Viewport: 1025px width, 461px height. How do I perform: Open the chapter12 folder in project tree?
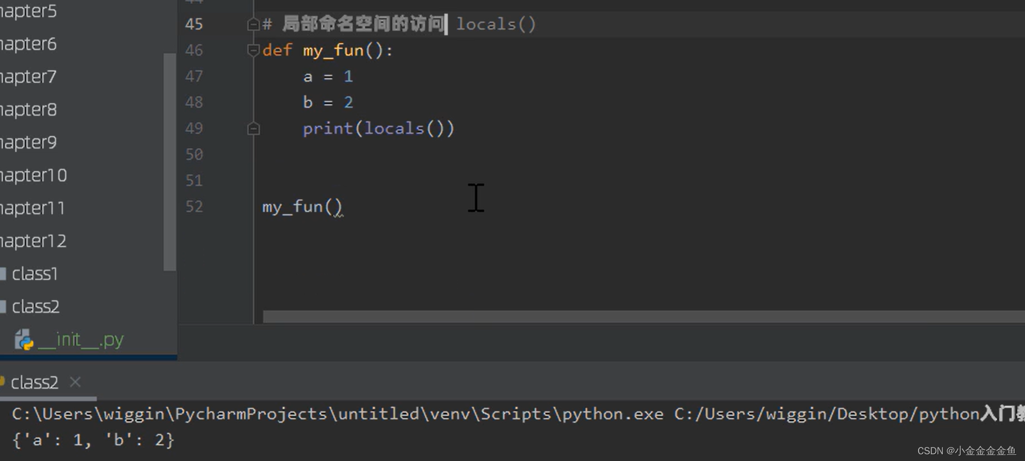coord(34,241)
